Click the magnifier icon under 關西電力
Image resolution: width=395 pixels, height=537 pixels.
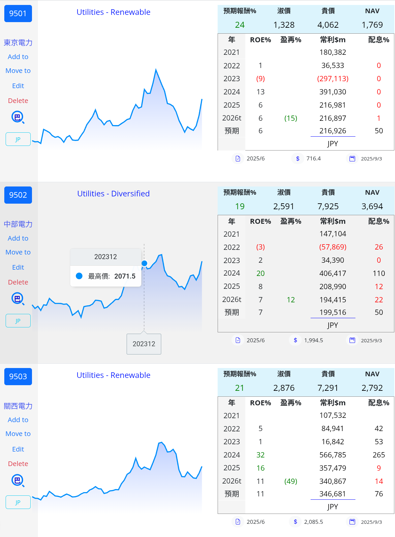coord(18,480)
